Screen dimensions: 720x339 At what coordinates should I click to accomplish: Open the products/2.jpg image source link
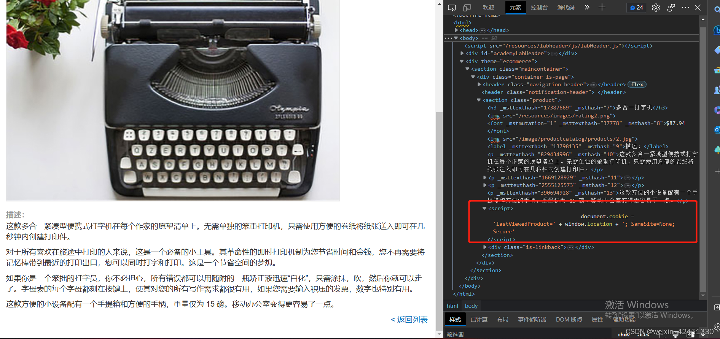(x=576, y=139)
